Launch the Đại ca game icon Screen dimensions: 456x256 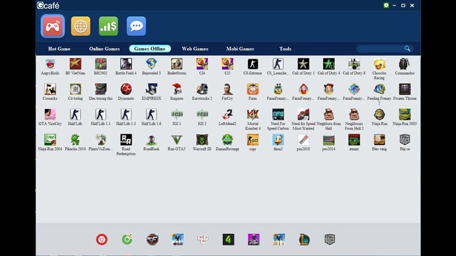(405, 140)
